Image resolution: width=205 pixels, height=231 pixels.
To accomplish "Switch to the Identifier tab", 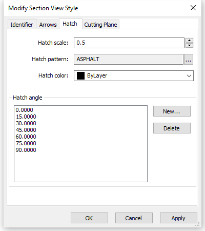I will 22,25.
